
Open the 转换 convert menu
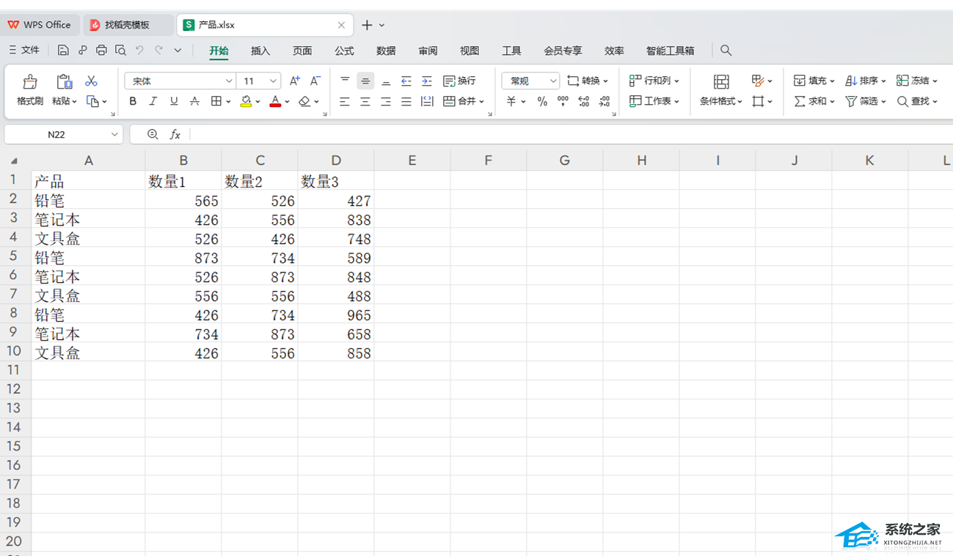pos(588,81)
